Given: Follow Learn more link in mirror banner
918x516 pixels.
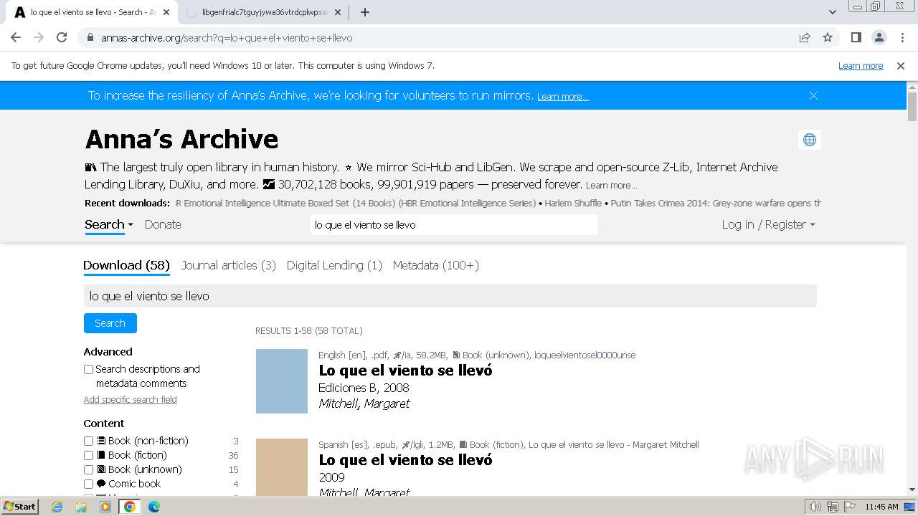Looking at the screenshot, I should pos(563,97).
